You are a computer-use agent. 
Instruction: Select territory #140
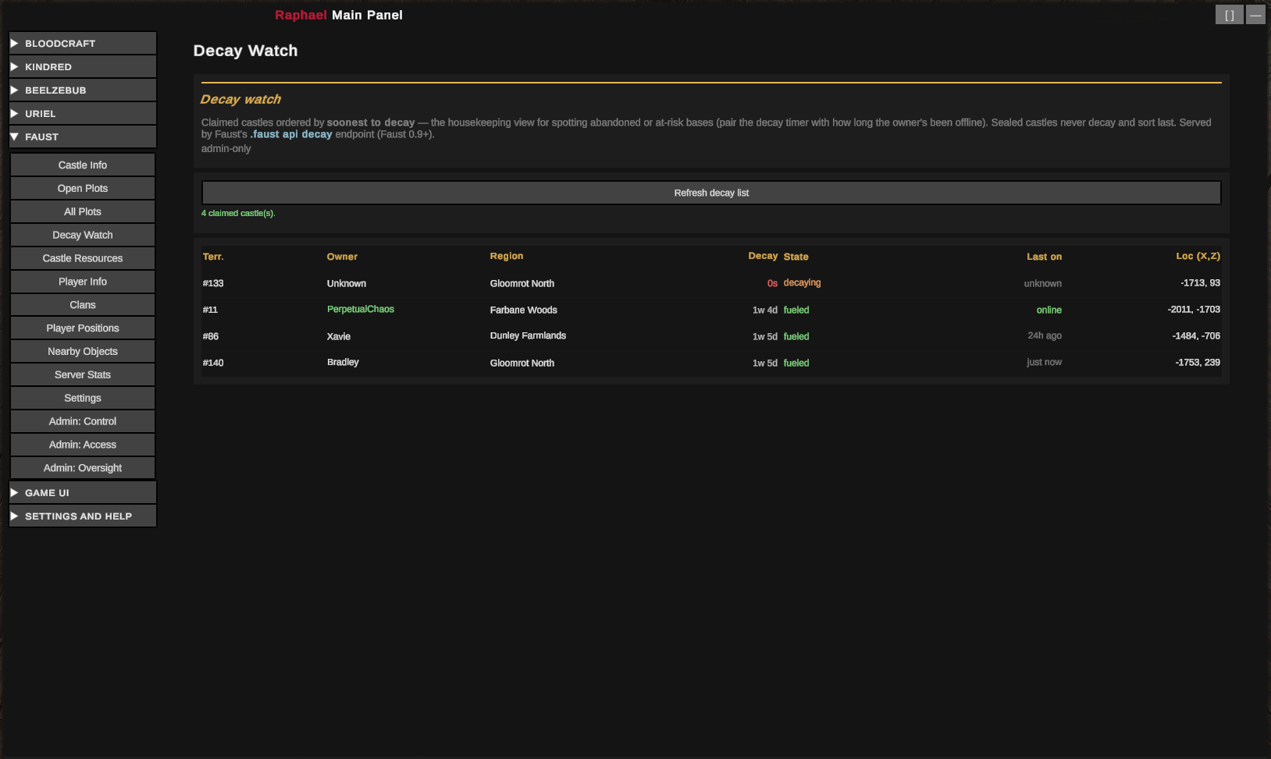click(213, 363)
